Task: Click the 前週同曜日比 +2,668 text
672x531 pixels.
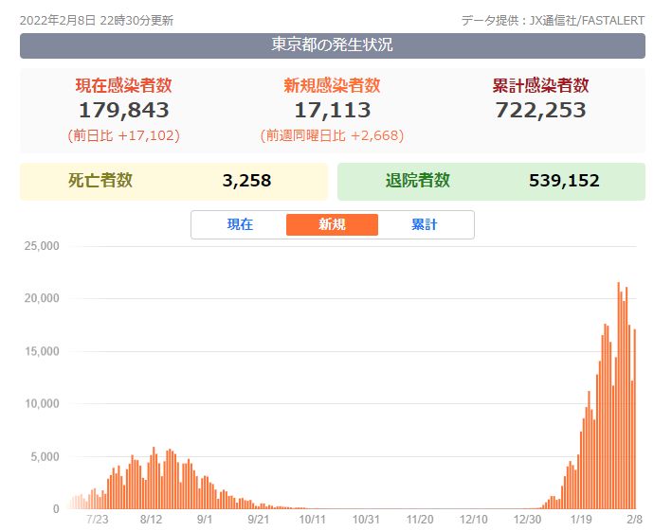Action: coord(332,135)
